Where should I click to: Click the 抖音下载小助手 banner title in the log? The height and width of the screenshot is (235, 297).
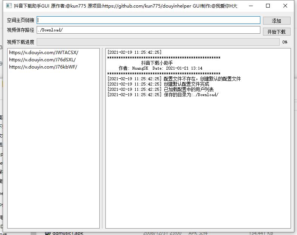(157, 63)
